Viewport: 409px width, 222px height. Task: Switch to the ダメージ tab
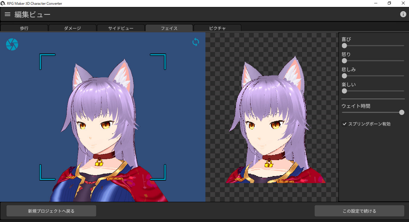[72, 28]
